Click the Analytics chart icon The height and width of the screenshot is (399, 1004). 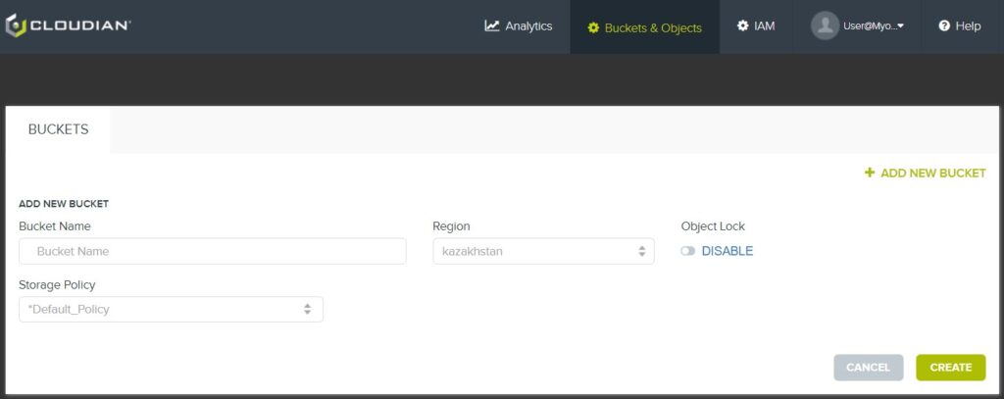pyautogui.click(x=492, y=25)
